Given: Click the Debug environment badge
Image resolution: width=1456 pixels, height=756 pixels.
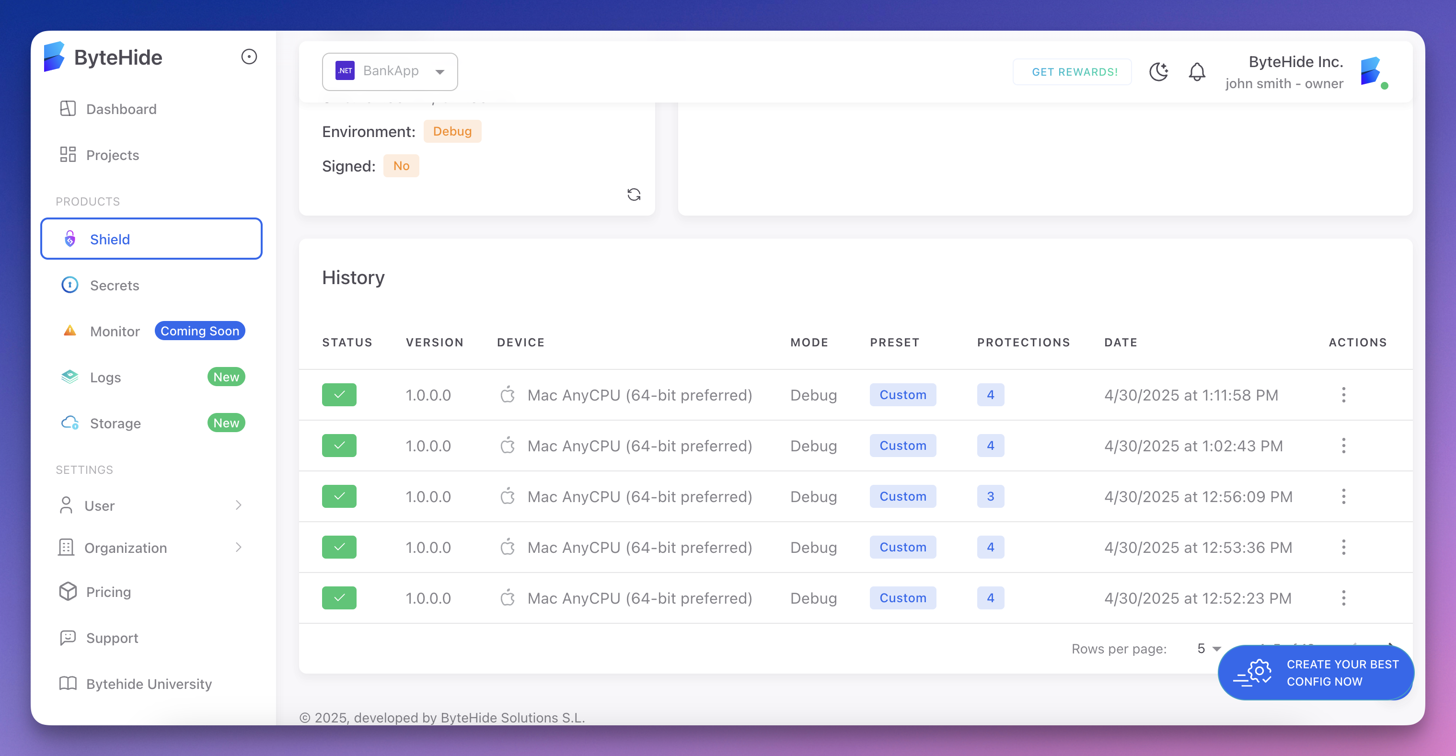Looking at the screenshot, I should 451,131.
